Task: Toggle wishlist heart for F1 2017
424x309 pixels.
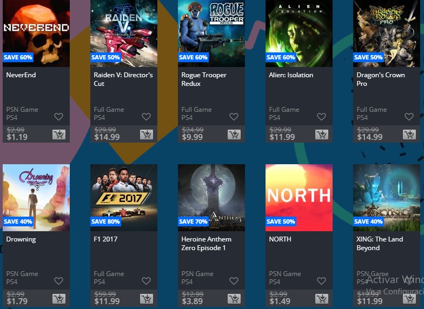Action: coord(146,281)
